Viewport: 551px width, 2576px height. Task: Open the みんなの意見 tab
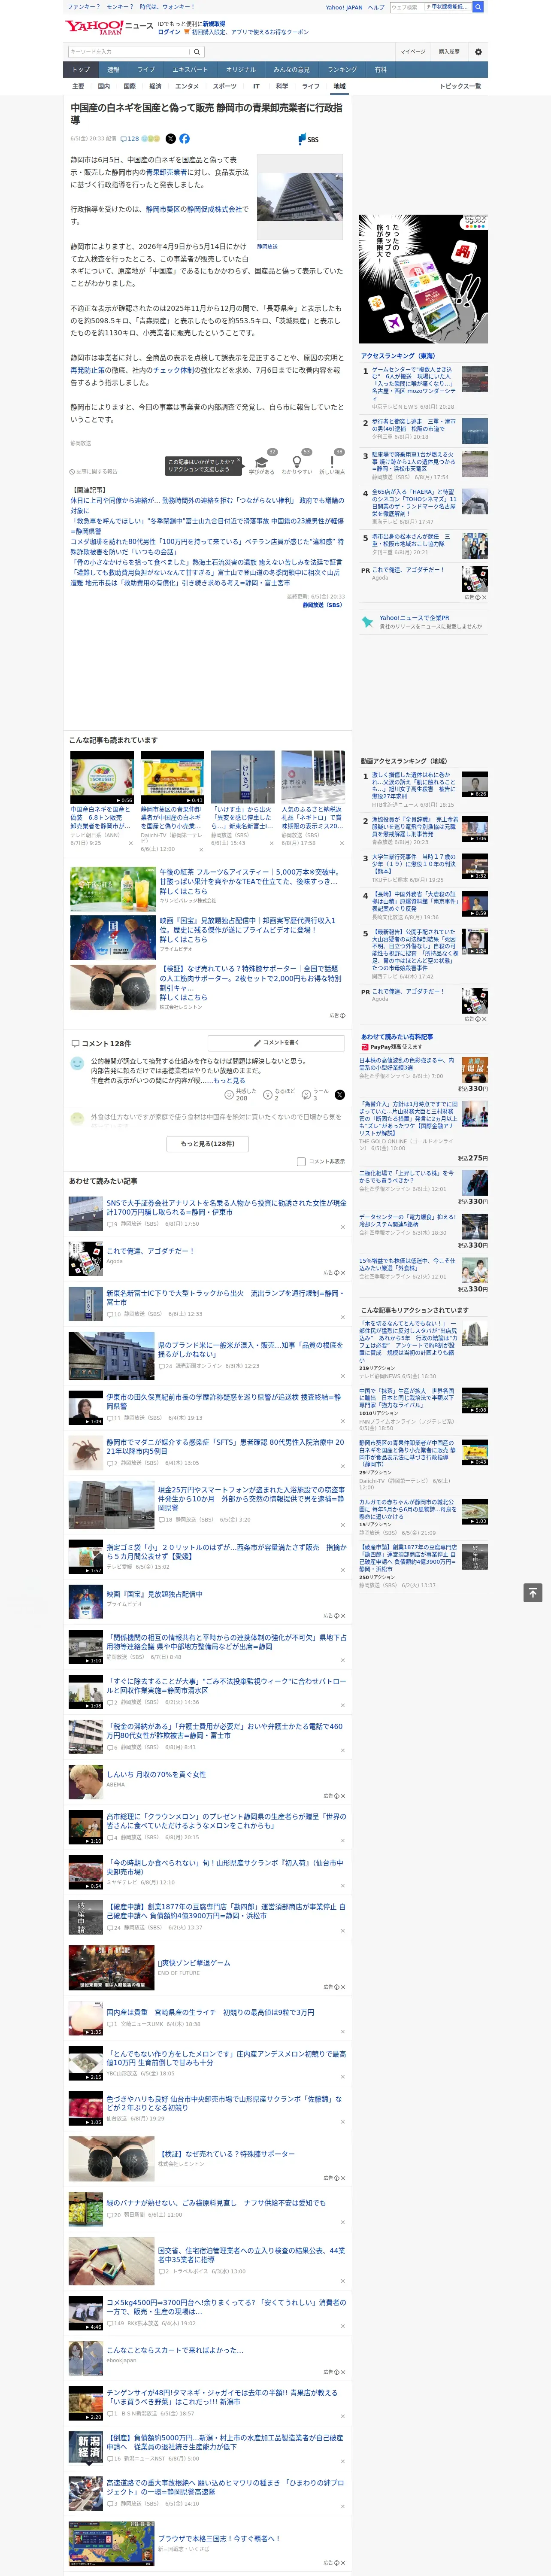pos(292,70)
